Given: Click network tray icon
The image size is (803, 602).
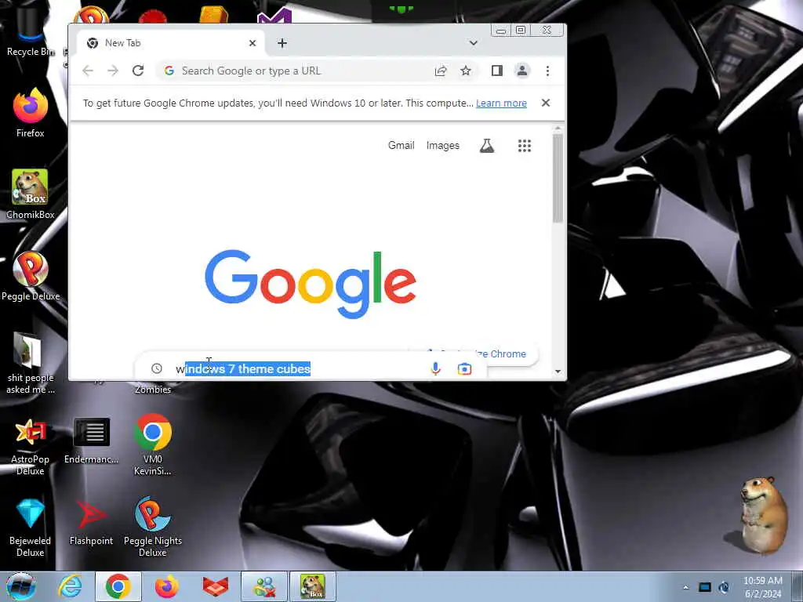Looking at the screenshot, I should 705,587.
